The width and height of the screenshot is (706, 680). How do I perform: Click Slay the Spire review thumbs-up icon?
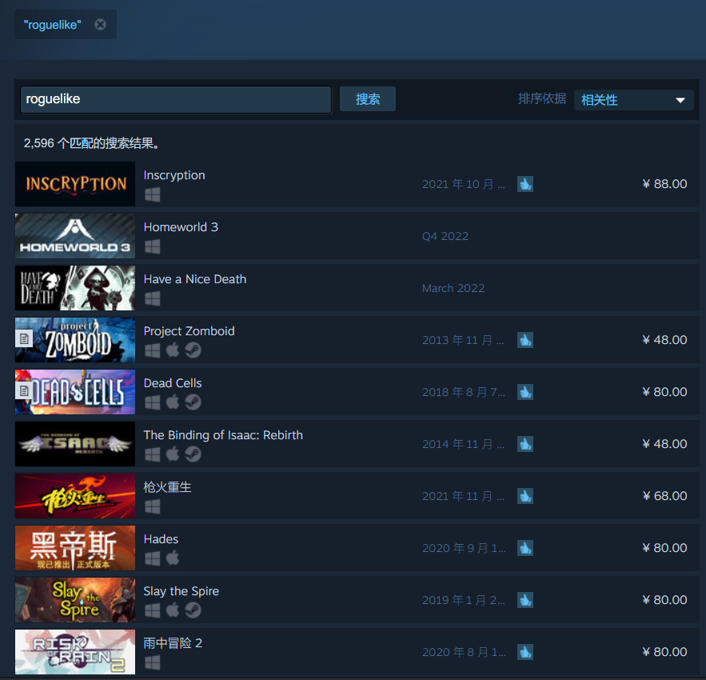[x=525, y=600]
